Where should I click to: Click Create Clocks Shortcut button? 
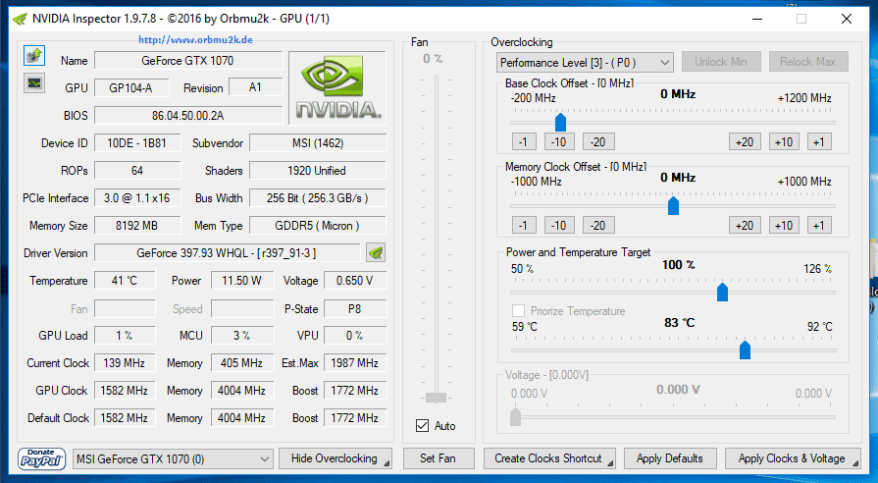549,458
